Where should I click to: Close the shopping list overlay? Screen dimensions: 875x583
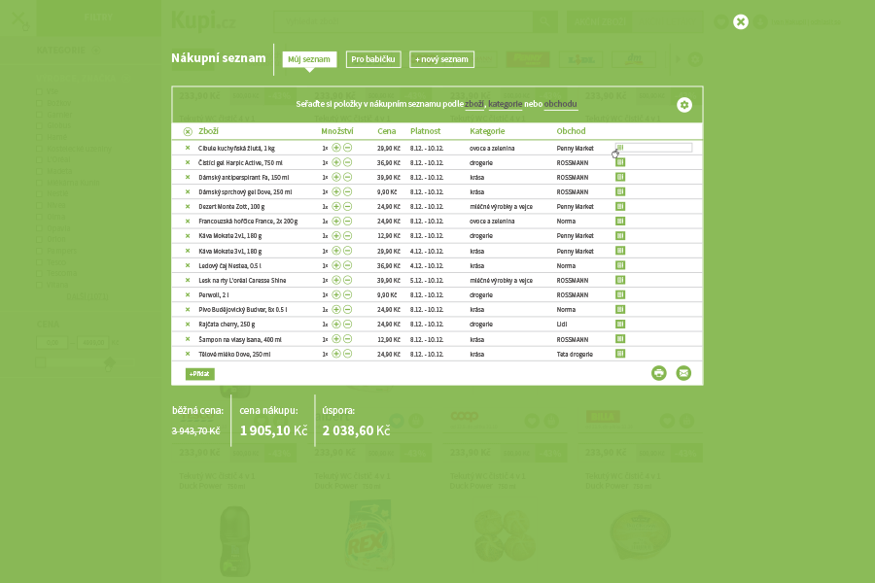[740, 21]
